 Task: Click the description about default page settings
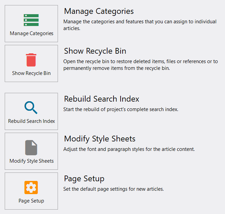pyautogui.click(x=114, y=189)
